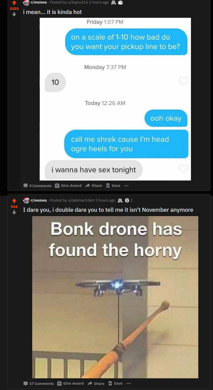This screenshot has width=213, height=390.
Task: Open the r/memes avatar on the second post
Action: pos(26,200)
